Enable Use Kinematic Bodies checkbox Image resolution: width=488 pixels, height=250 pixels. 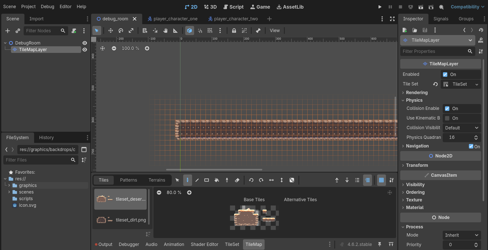(x=447, y=118)
